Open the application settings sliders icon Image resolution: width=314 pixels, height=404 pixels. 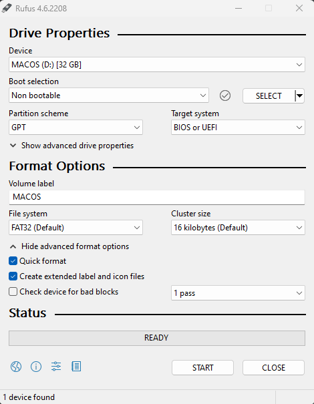pos(56,367)
